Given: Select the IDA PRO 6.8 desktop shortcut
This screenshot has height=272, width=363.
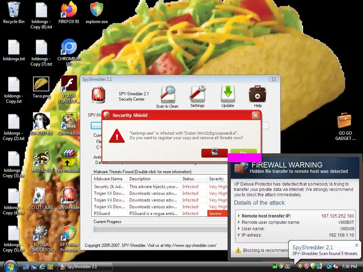Looking at the screenshot, I should [41, 124].
